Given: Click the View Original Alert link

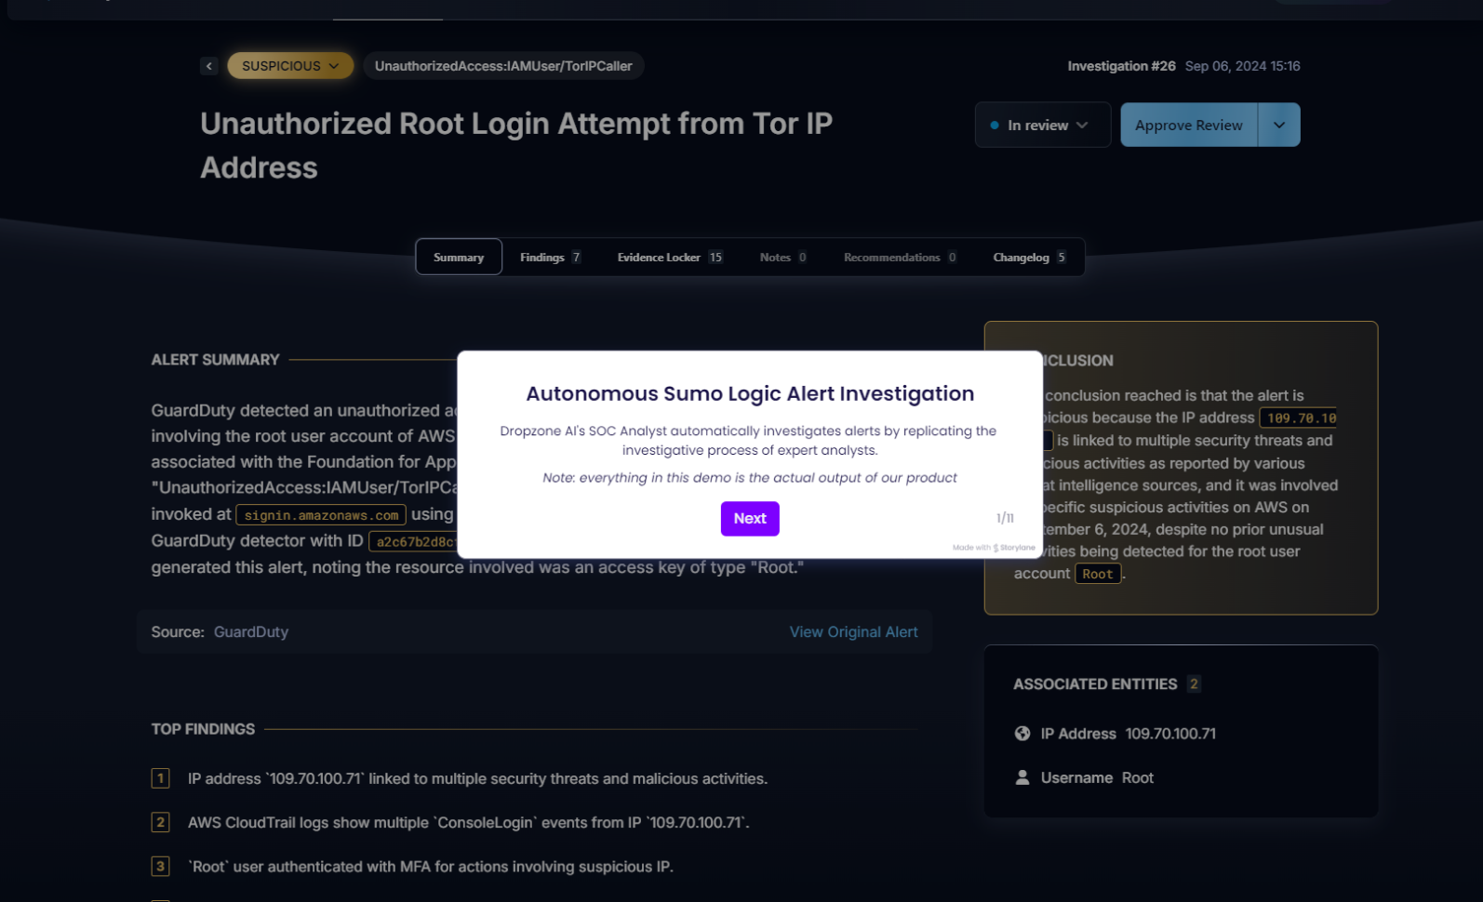Looking at the screenshot, I should (853, 631).
